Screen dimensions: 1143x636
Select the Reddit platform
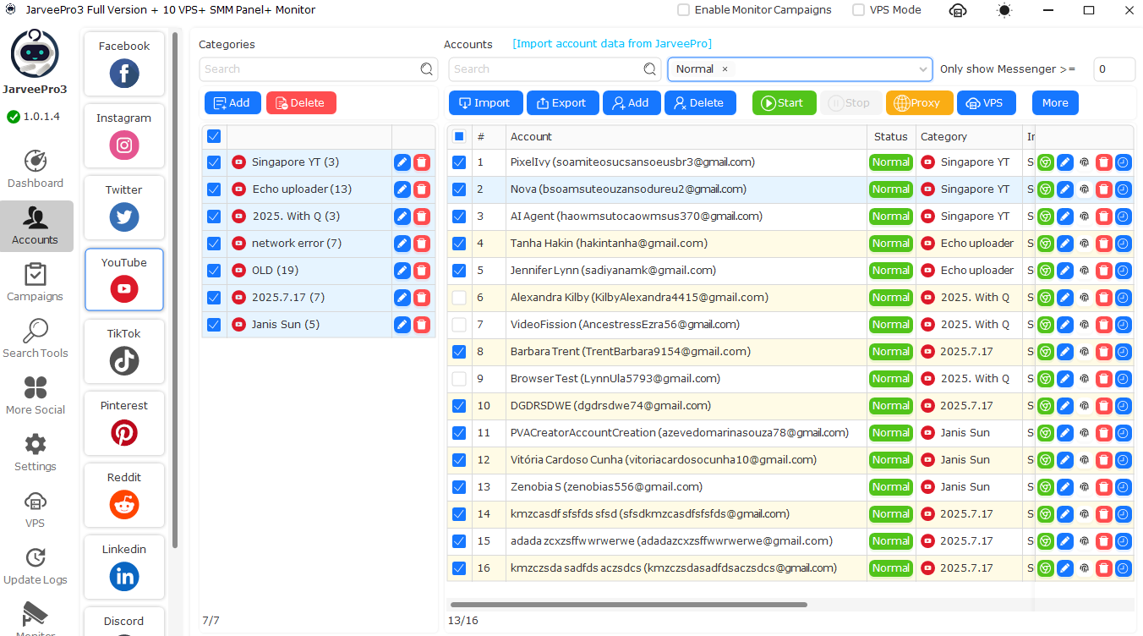coord(124,495)
